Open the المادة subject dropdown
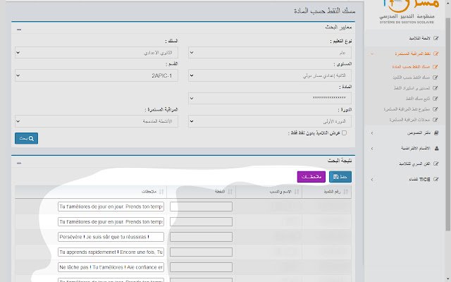 [270, 99]
